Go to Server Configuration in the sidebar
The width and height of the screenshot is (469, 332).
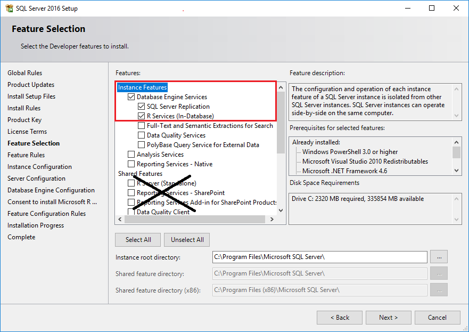(x=36, y=178)
